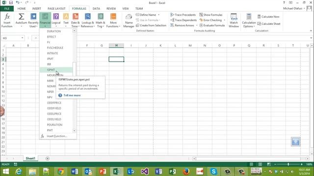This screenshot has width=314, height=176.
Task: Select IPMT function
Action: pyautogui.click(x=56, y=59)
